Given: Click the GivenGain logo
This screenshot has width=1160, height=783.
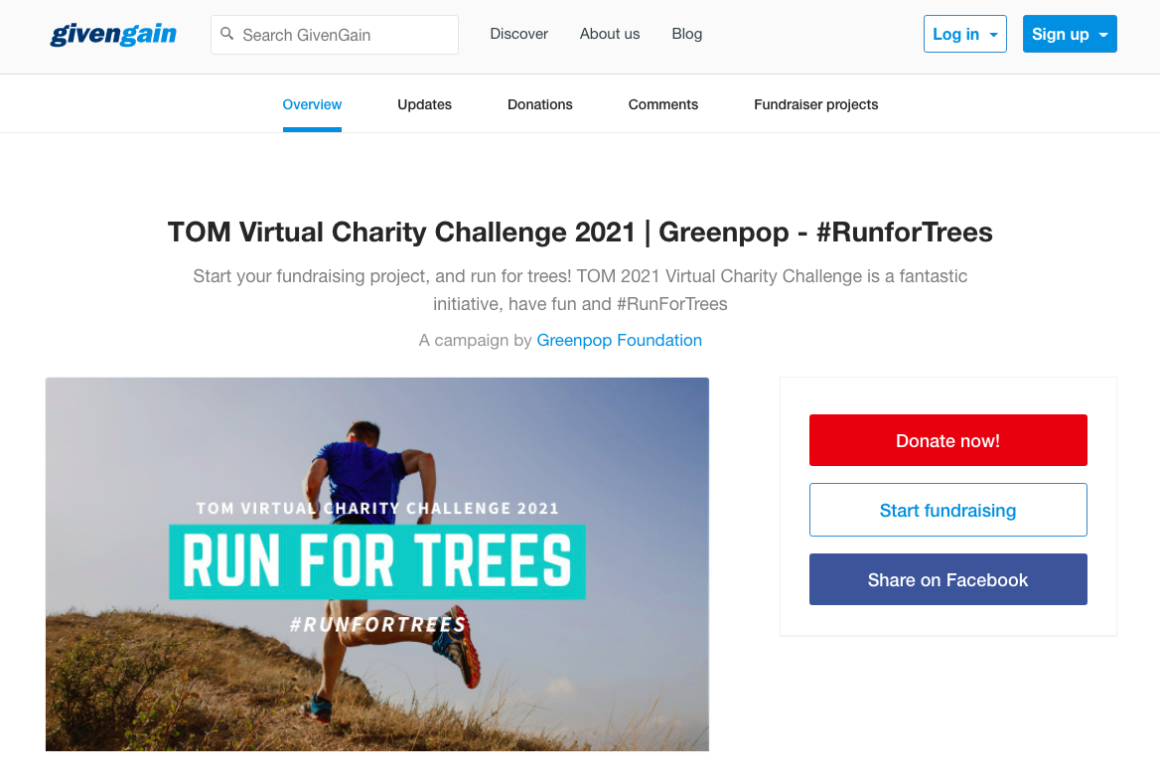Looking at the screenshot, I should [113, 34].
